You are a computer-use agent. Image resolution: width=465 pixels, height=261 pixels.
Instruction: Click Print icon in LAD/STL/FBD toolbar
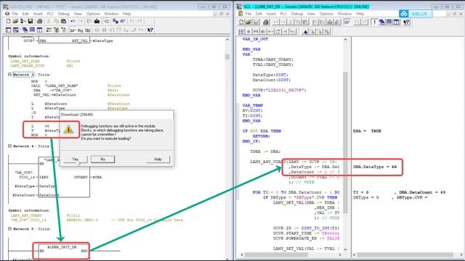coord(39,21)
